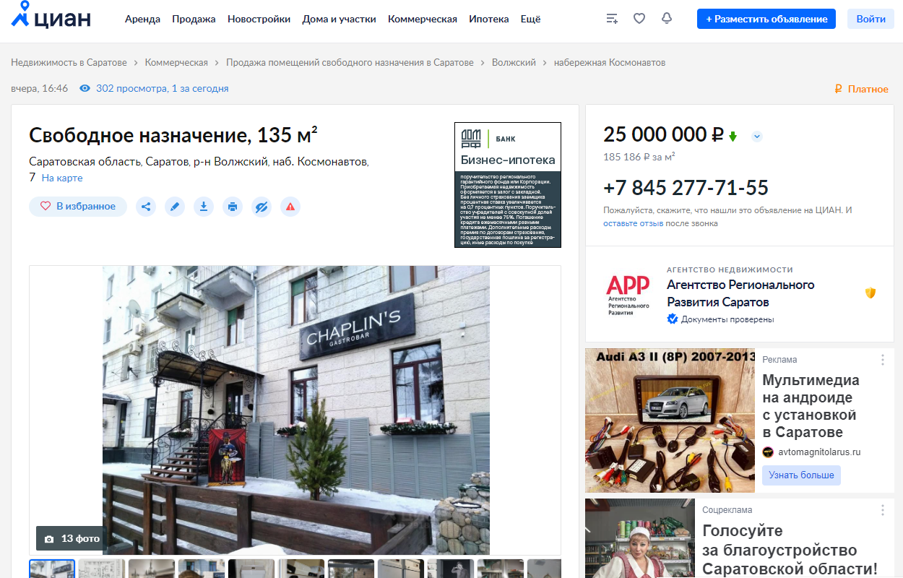This screenshot has height=578, width=903.
Task: Open options menu on Audi A3 ad
Action: 883,360
